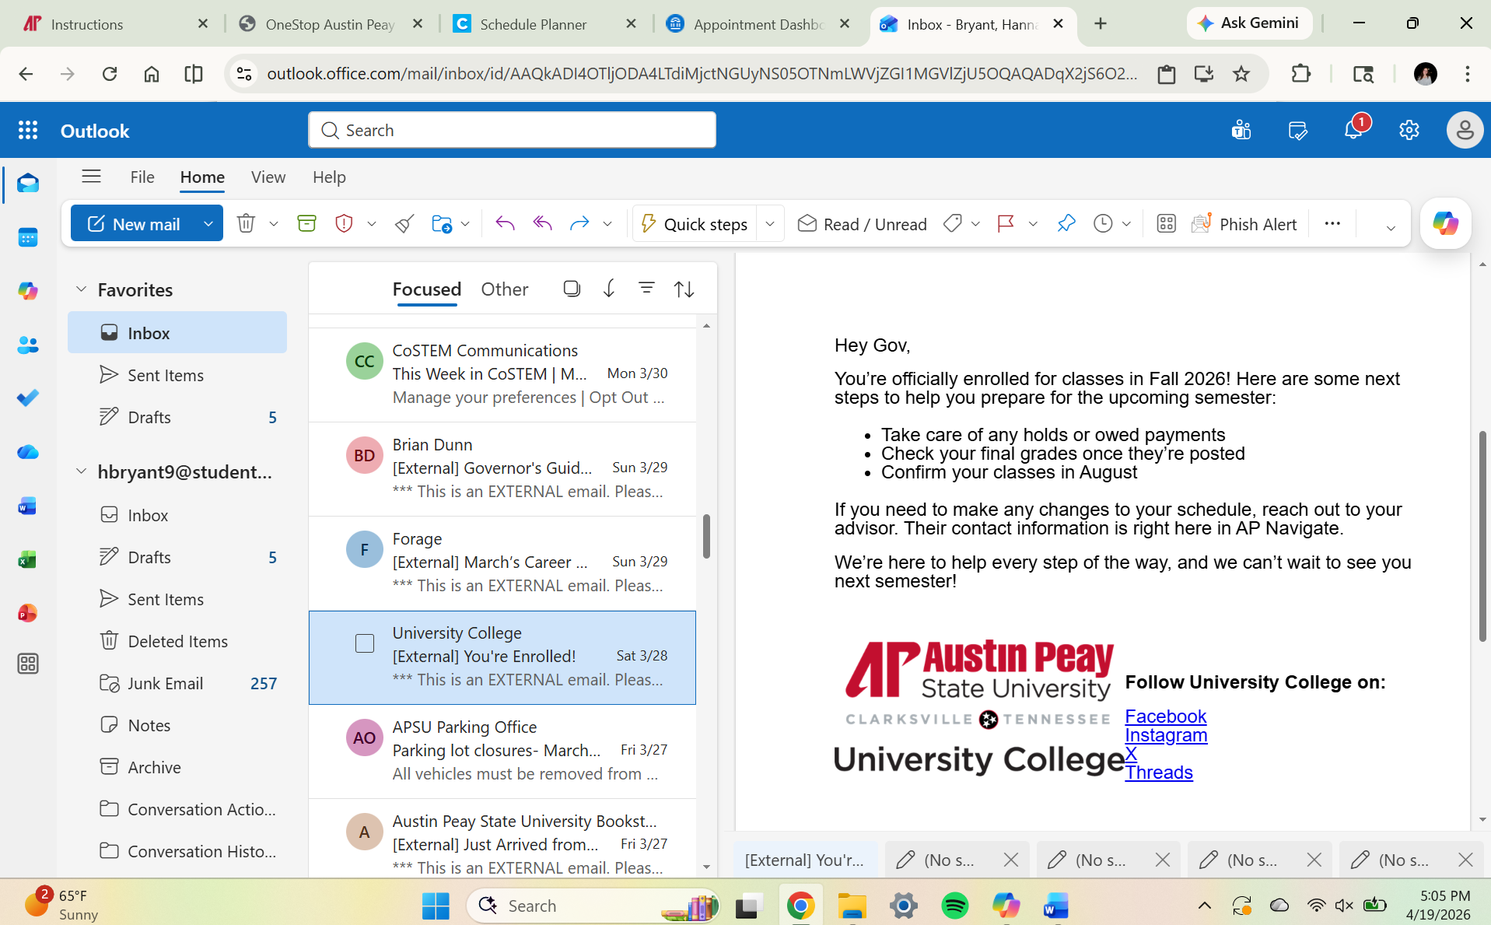This screenshot has width=1491, height=925.
Task: Select the Phish Alert report tool
Action: [1244, 223]
